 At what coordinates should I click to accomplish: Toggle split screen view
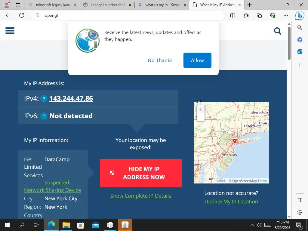233,15
